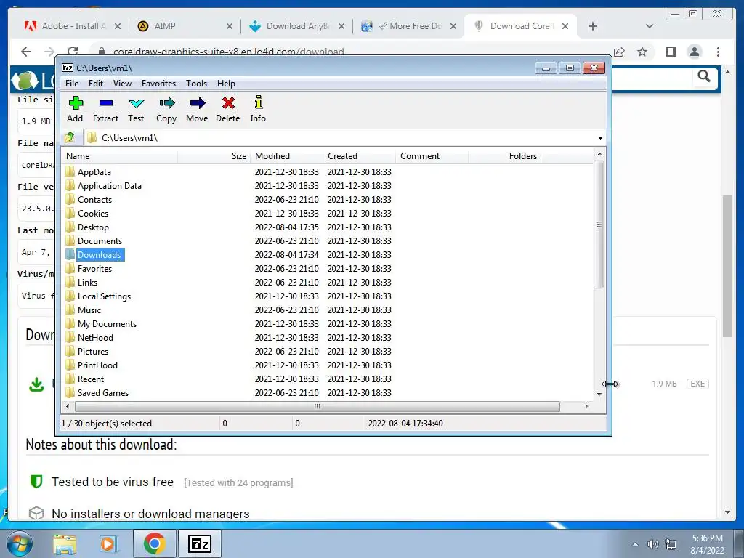Open Chrome profile avatar
Viewport: 744px width, 558px height.
coord(694,52)
